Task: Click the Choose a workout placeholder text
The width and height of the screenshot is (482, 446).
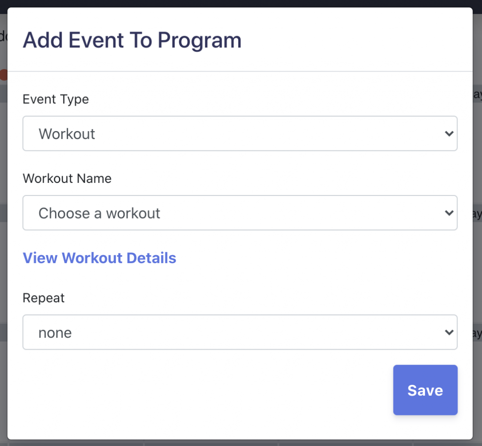Action: [99, 213]
